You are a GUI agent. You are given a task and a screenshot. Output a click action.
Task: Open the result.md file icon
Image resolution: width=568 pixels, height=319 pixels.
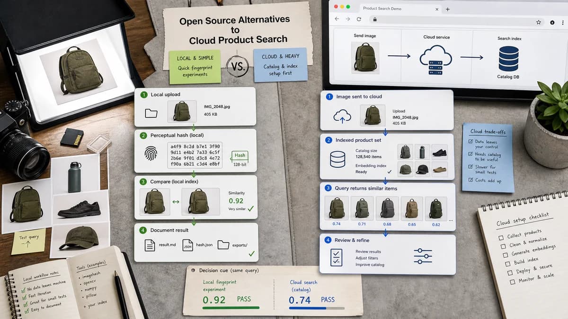click(x=150, y=245)
